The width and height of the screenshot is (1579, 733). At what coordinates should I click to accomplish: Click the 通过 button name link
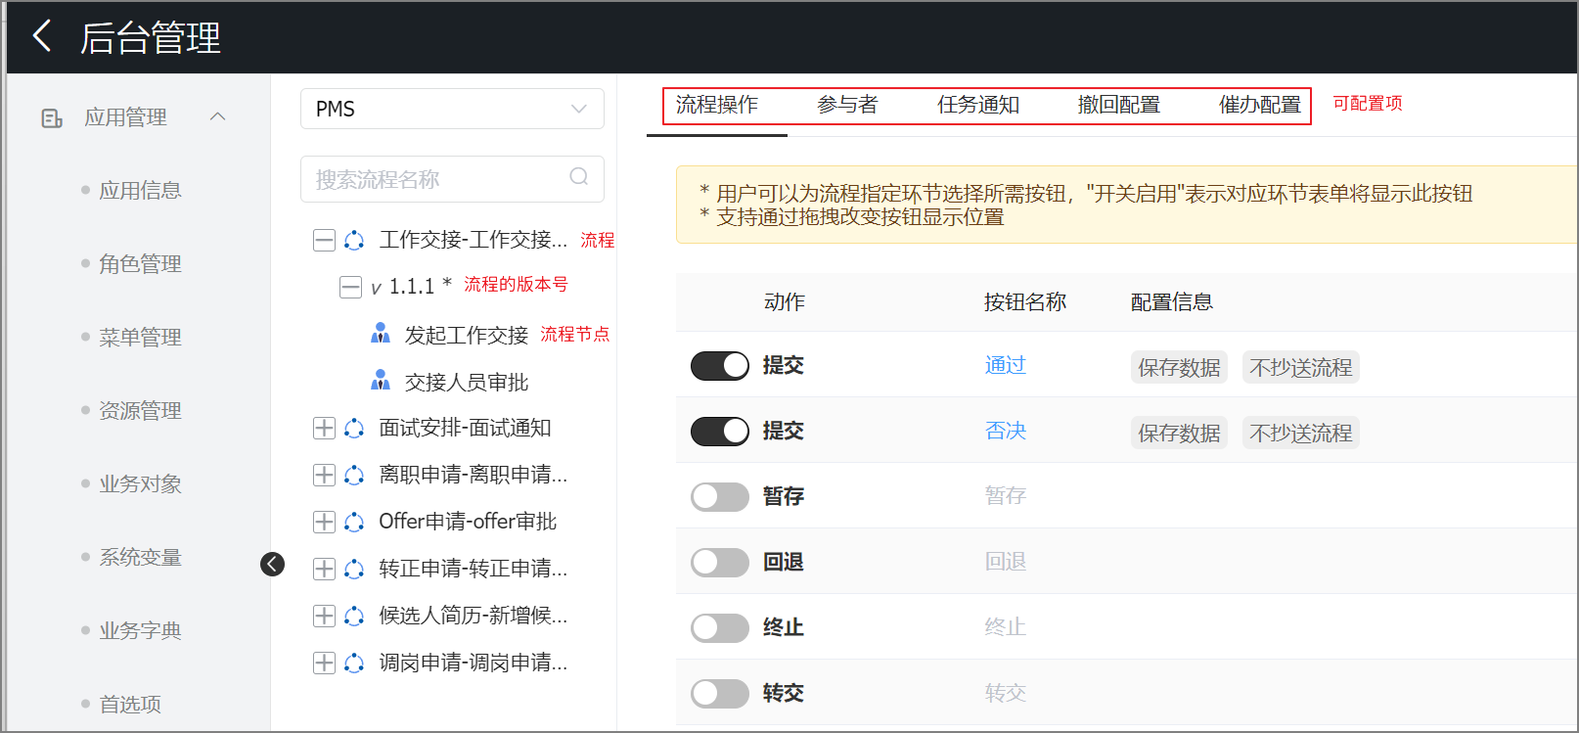click(x=1005, y=365)
